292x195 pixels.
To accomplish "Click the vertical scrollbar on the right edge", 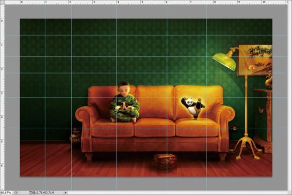I will click(289, 97).
